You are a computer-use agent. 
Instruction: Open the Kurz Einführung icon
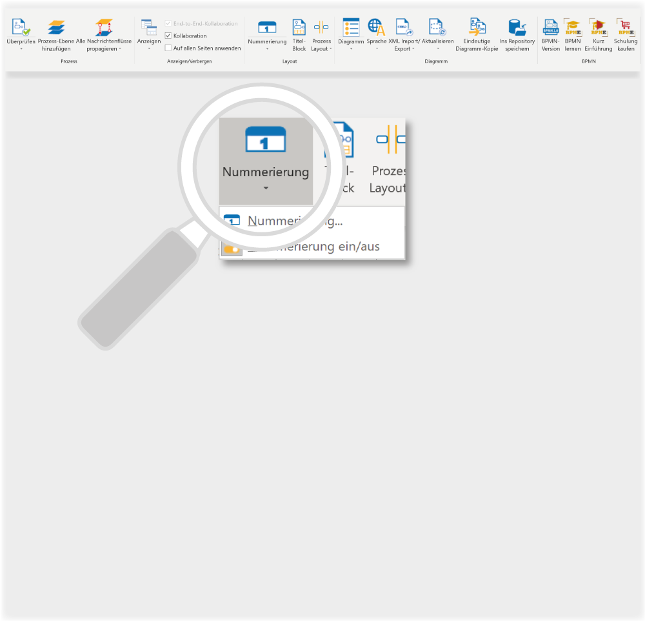[599, 27]
